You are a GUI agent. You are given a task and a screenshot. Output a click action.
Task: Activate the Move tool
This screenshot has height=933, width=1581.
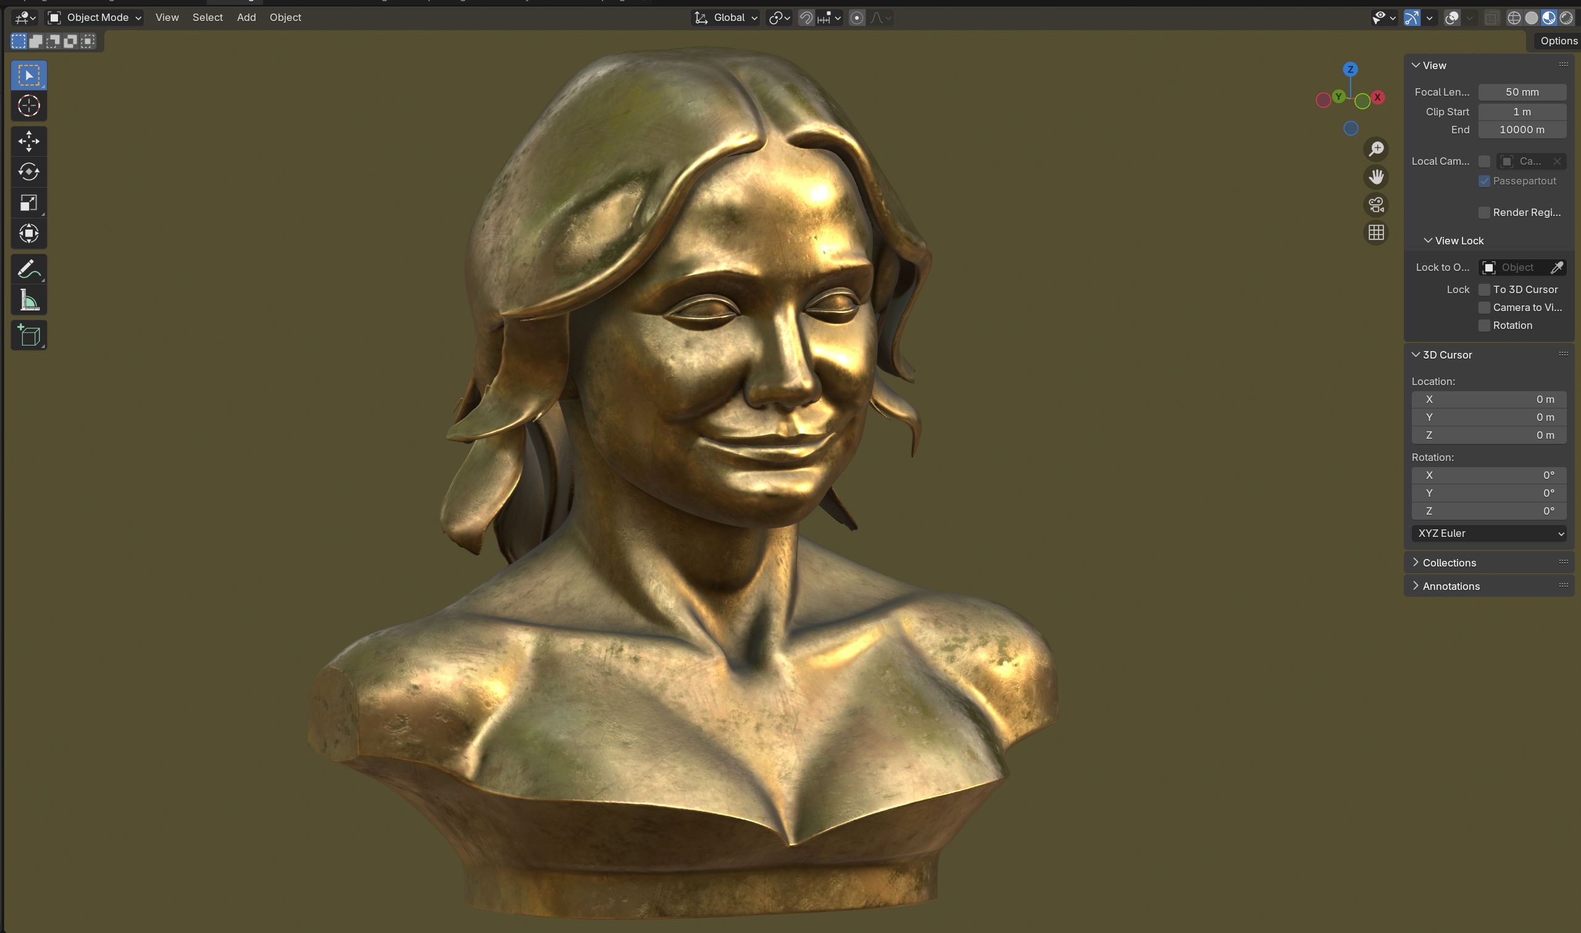[29, 141]
